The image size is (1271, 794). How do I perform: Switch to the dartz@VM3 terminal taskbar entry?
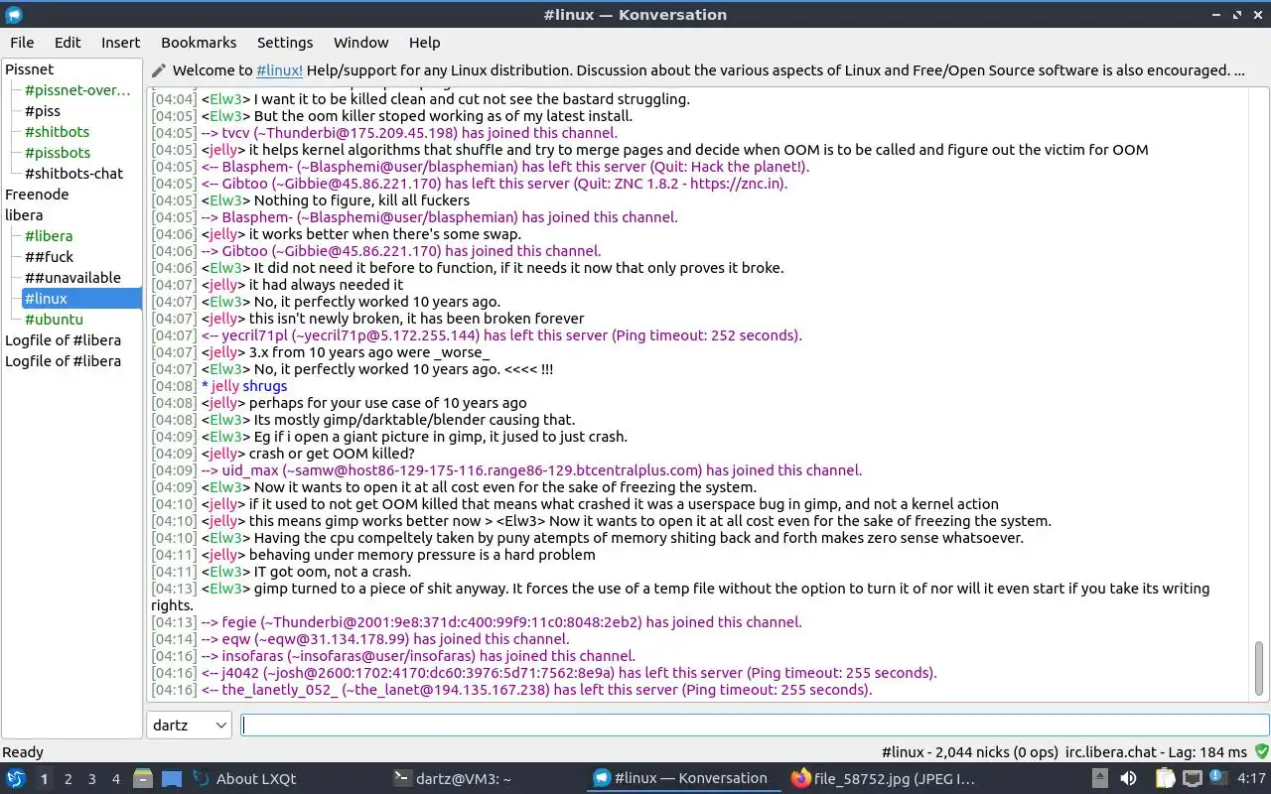tap(452, 778)
